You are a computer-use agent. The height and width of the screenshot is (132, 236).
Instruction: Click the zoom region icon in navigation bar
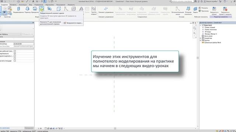pyautogui.click(x=194, y=33)
